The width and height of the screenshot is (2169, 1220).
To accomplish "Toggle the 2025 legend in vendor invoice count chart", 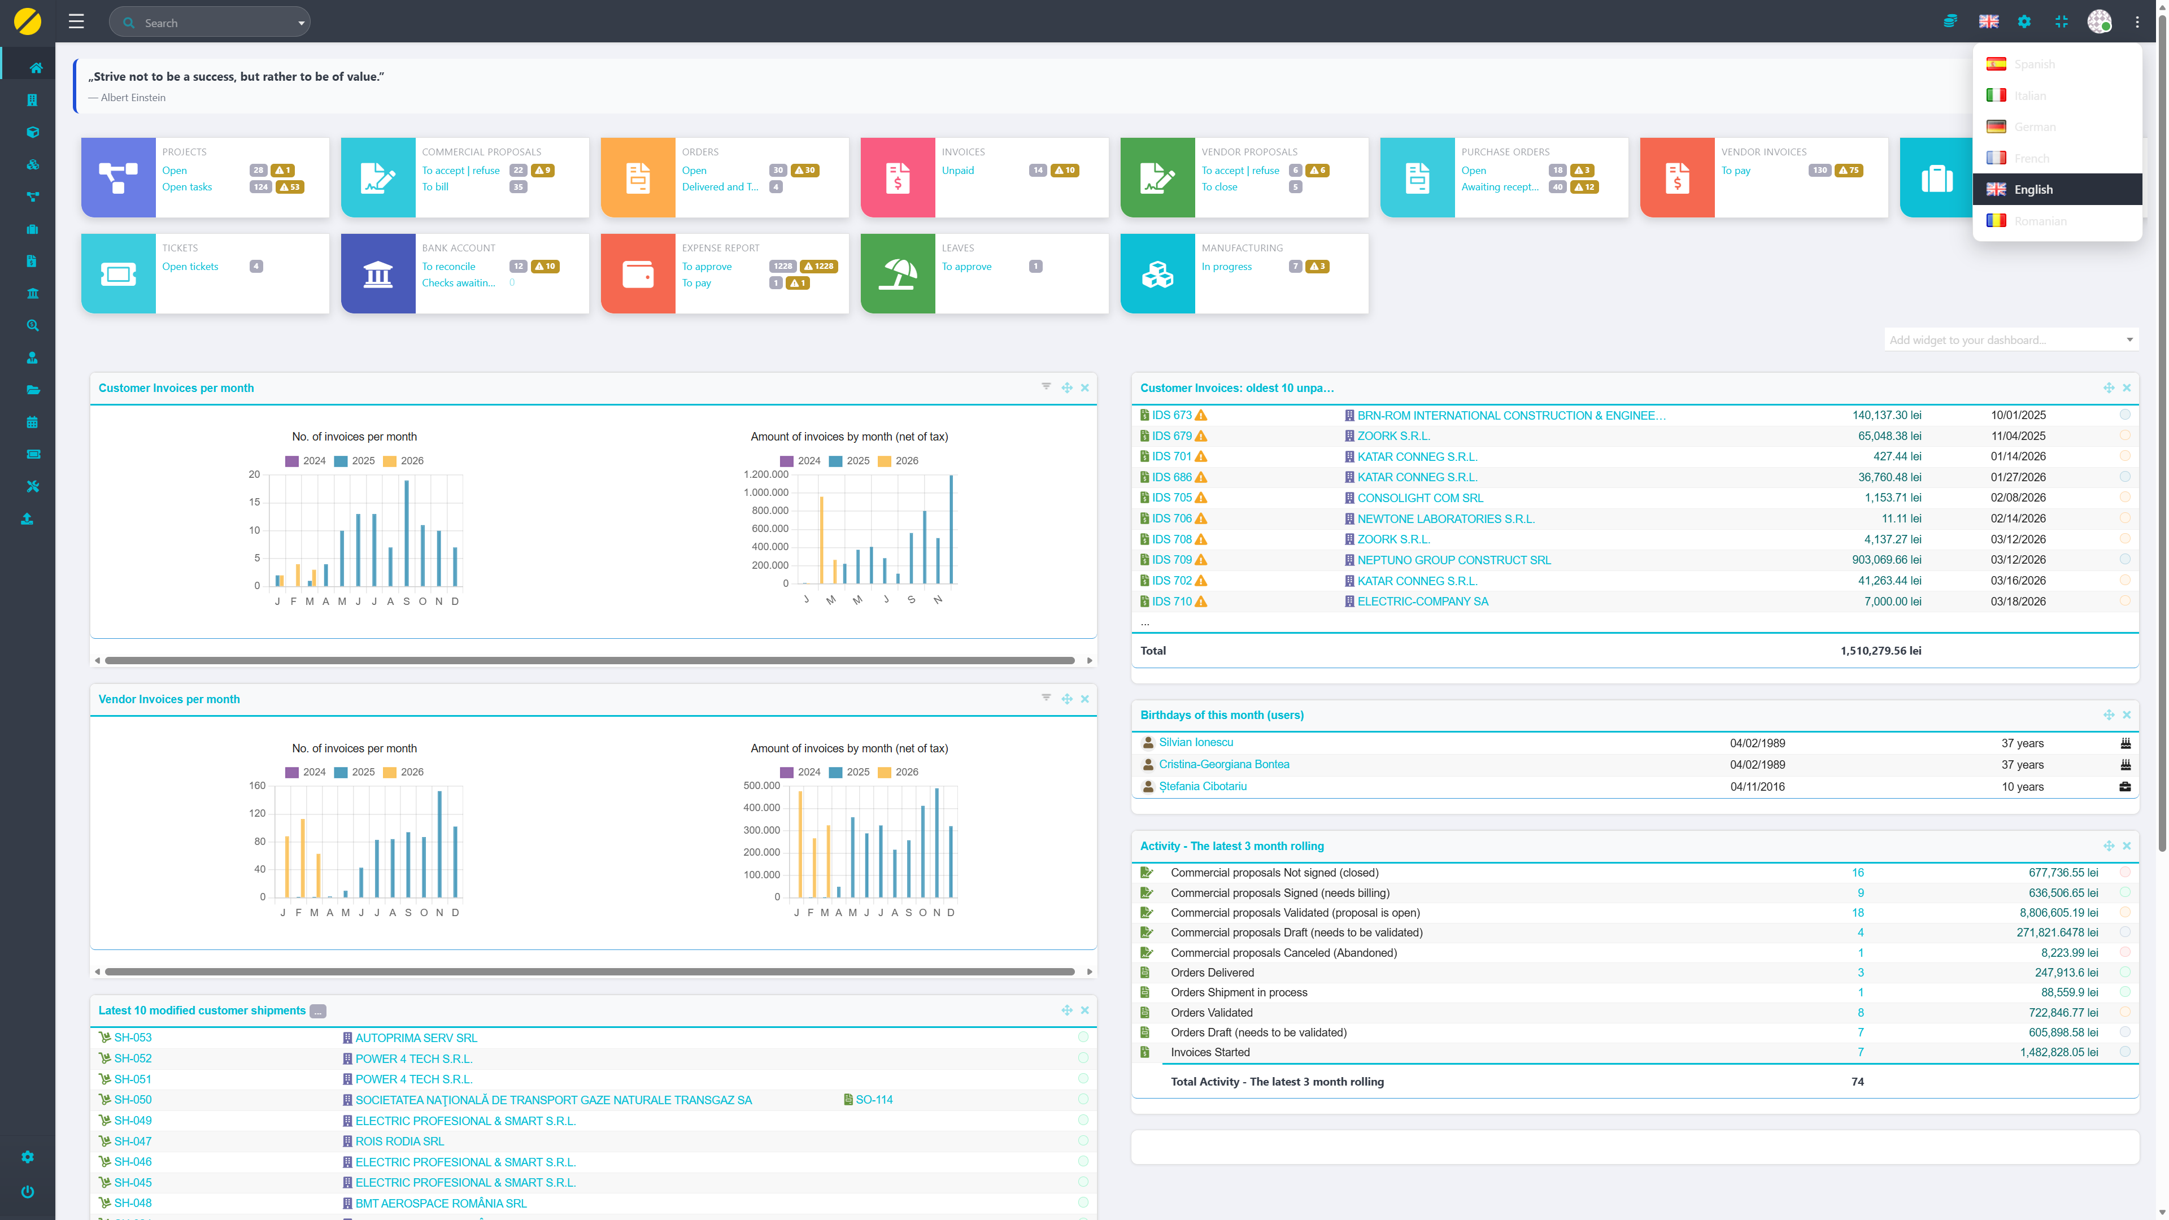I will point(354,772).
